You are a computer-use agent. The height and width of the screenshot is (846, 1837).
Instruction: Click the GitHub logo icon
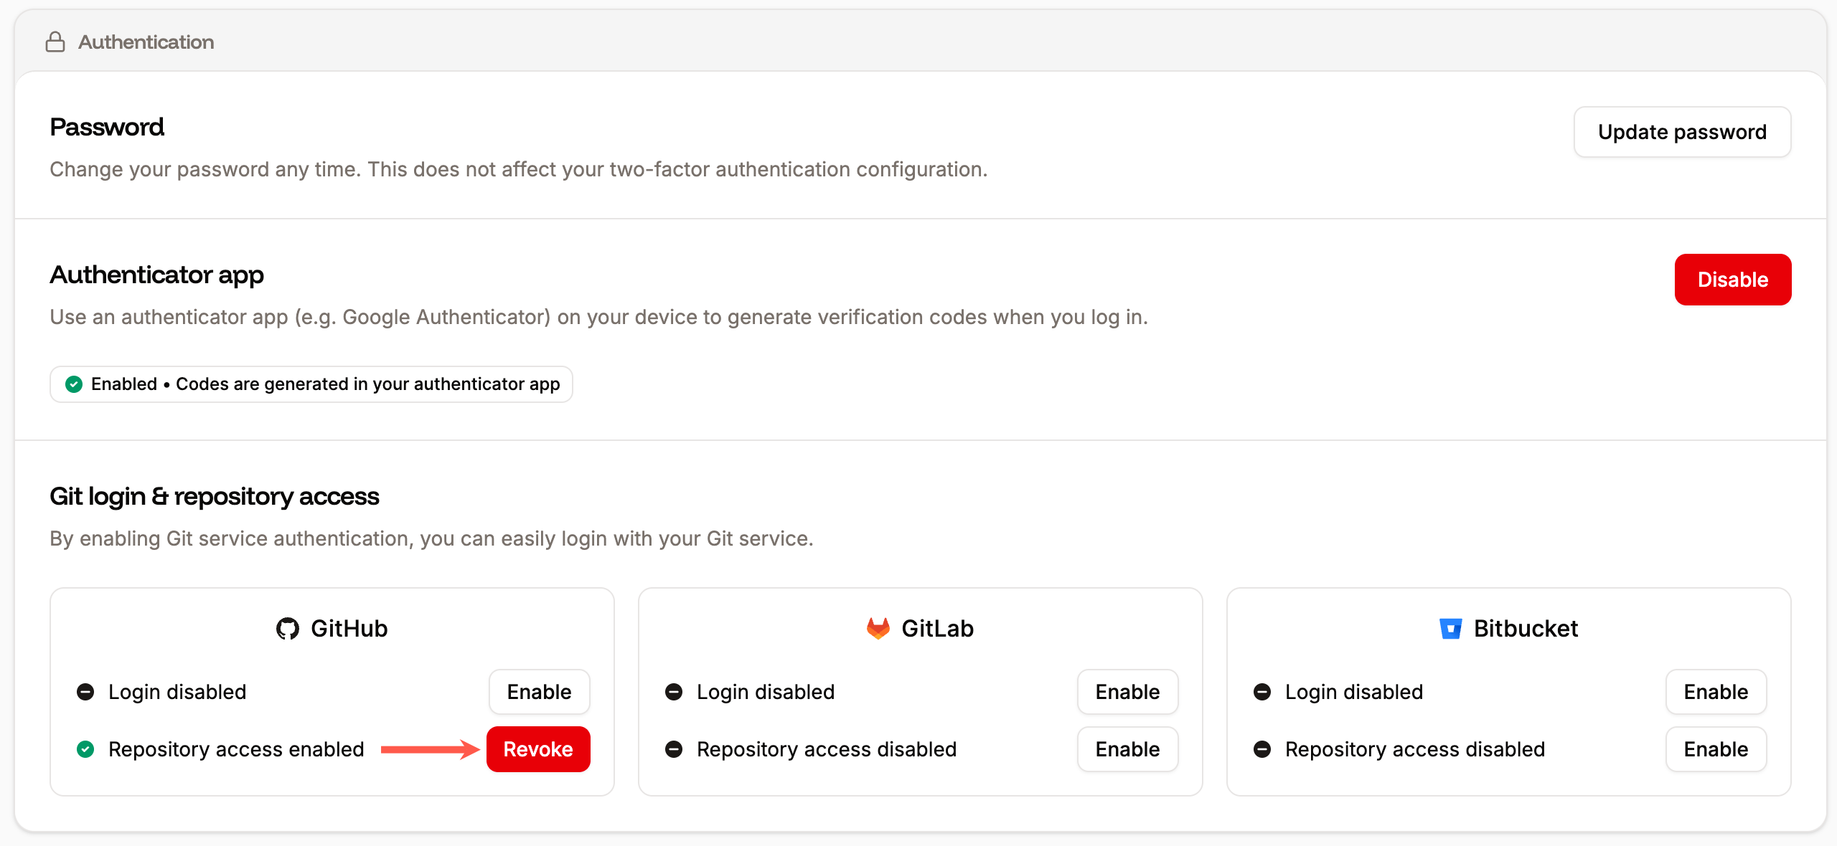(287, 628)
